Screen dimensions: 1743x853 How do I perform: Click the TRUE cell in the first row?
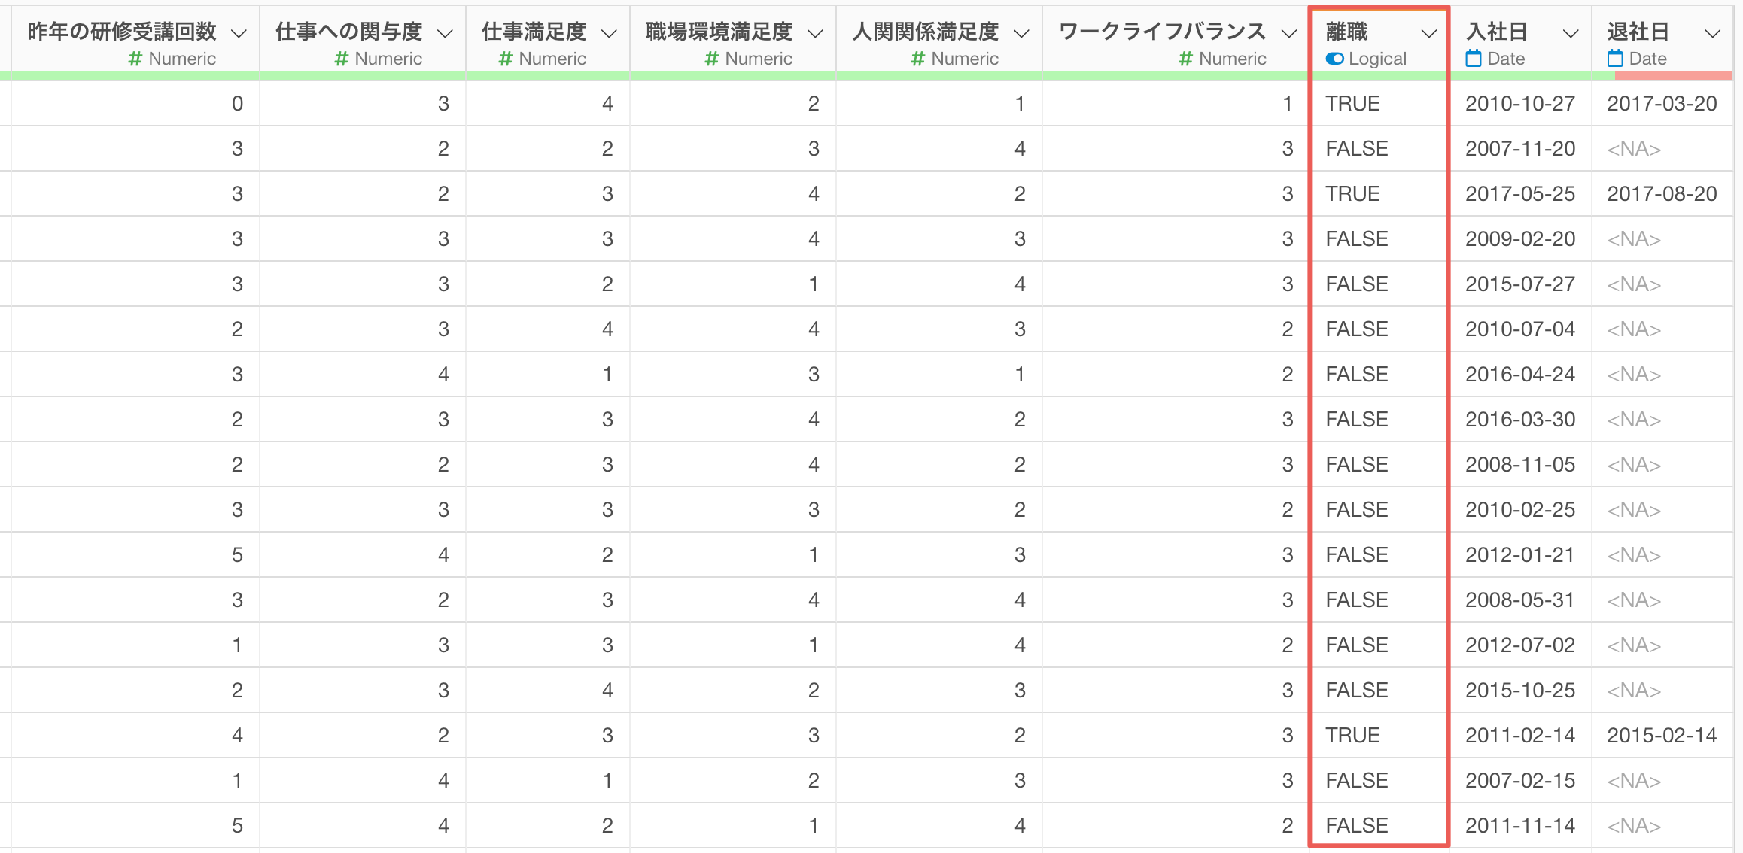pyautogui.click(x=1352, y=103)
